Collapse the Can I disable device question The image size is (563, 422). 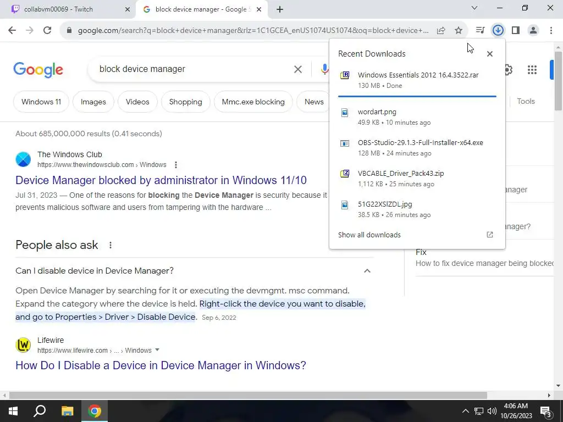point(367,271)
